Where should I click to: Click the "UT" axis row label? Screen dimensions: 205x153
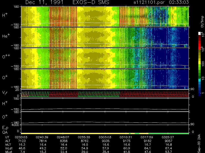7,137
